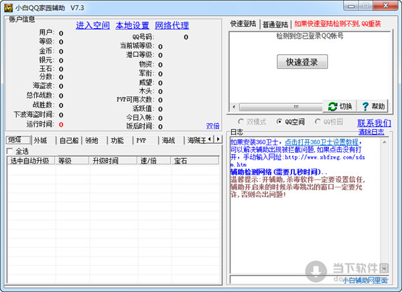This screenshot has height=292, width=402.
Task: Click the login panel scrollbar left arrow
Action: [234, 106]
